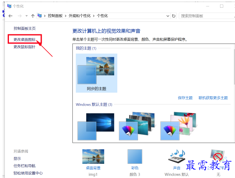235x178 pixels.
Task: Click 个性化 in the breadcrumb path
Action: (102, 16)
